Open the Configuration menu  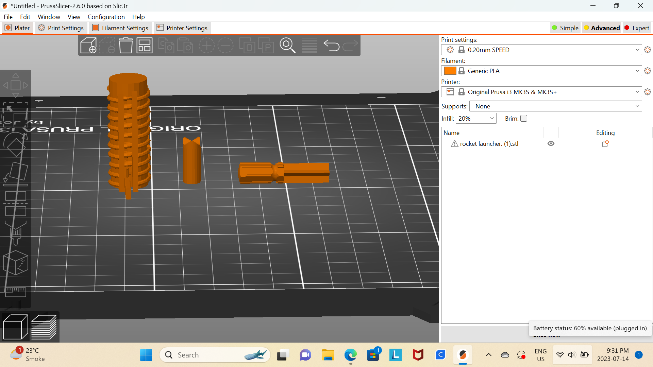tap(106, 17)
